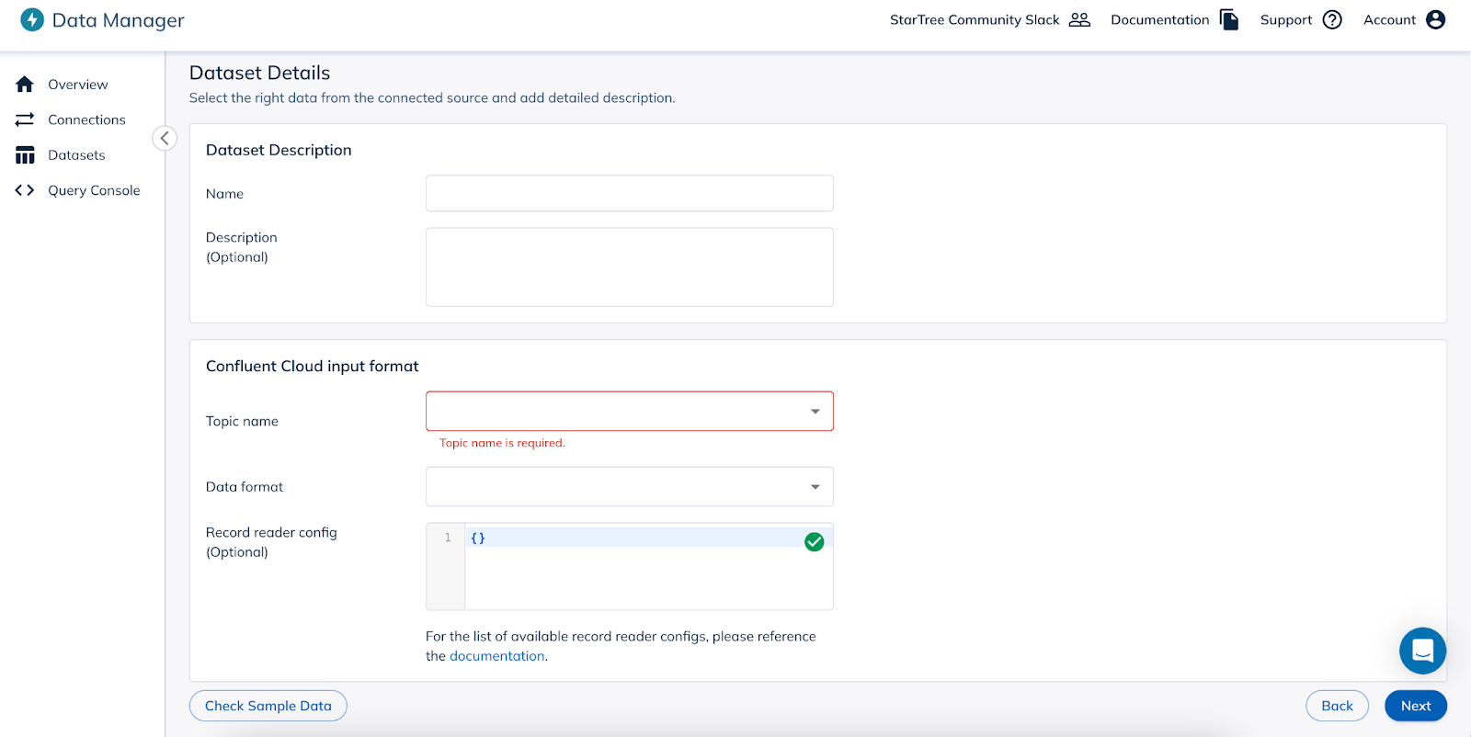1471x737 pixels.
Task: Open the chat support widget
Action: click(x=1422, y=651)
